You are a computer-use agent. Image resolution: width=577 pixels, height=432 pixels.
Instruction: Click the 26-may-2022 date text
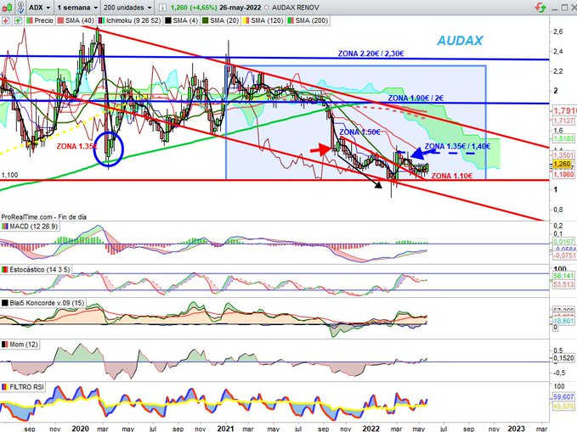tap(240, 8)
